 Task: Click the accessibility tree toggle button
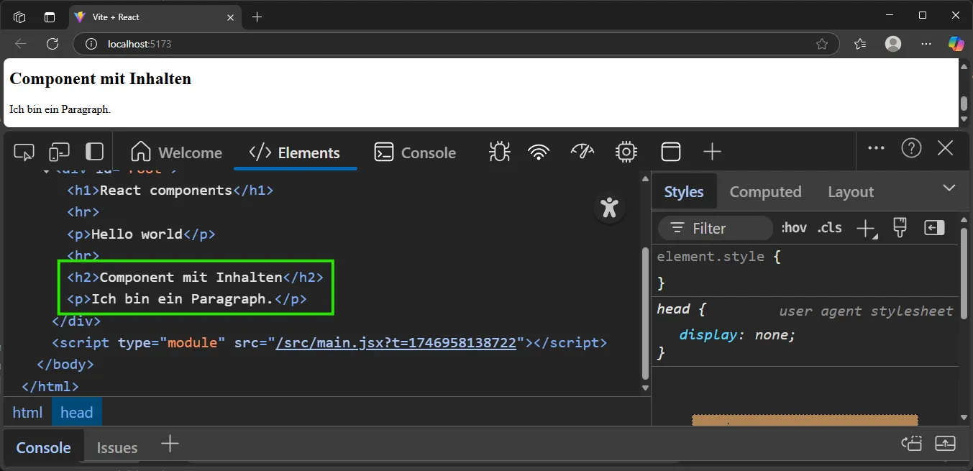610,207
